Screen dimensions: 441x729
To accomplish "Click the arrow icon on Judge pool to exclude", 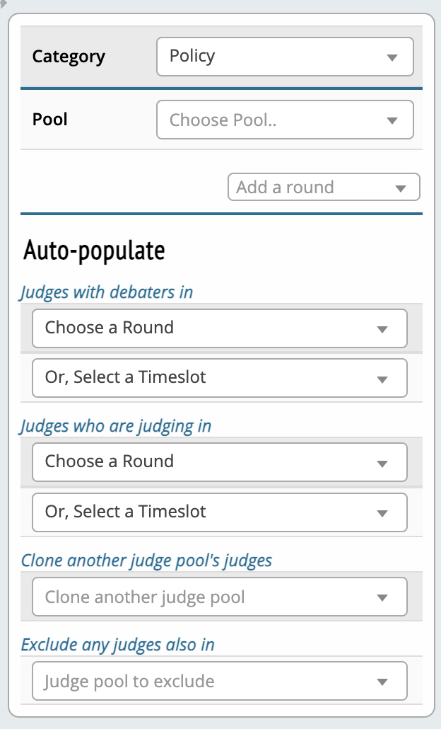I will 382,682.
